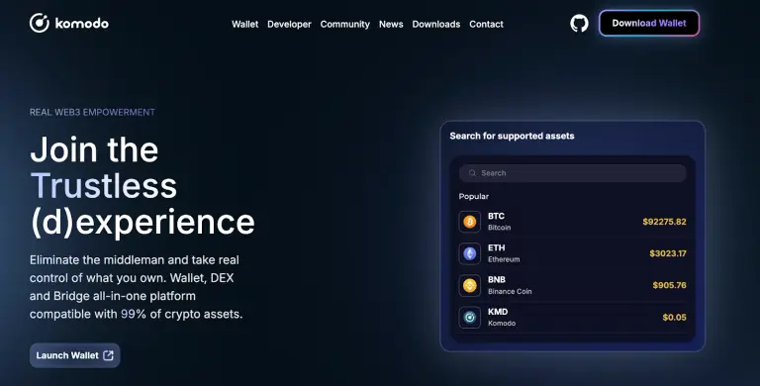Click the magnifier icon in search box
The image size is (760, 386).
click(x=472, y=173)
